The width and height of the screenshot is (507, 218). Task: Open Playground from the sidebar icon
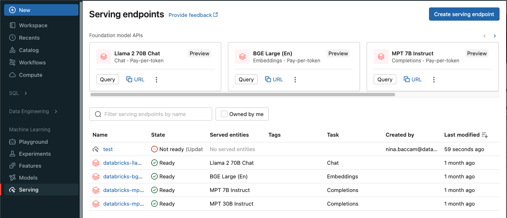coord(12,142)
